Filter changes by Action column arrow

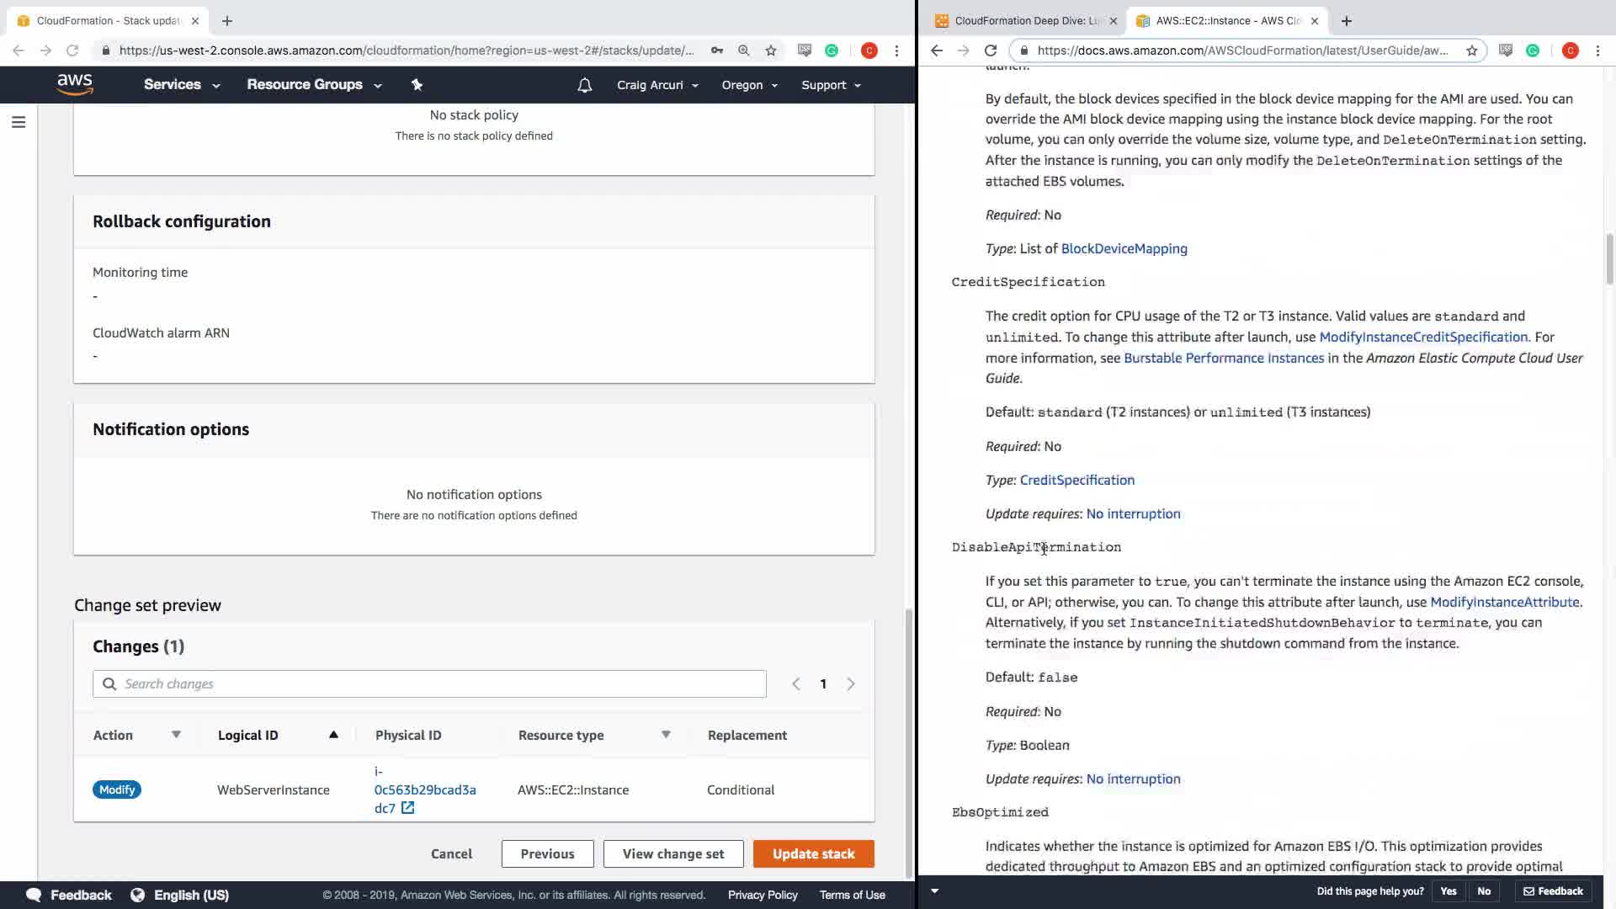(176, 735)
